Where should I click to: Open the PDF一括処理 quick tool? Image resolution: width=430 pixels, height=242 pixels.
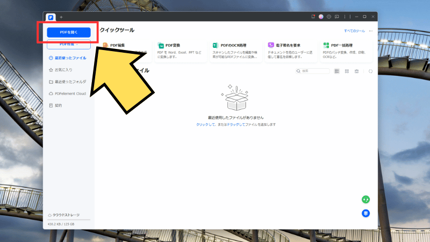pos(346,51)
